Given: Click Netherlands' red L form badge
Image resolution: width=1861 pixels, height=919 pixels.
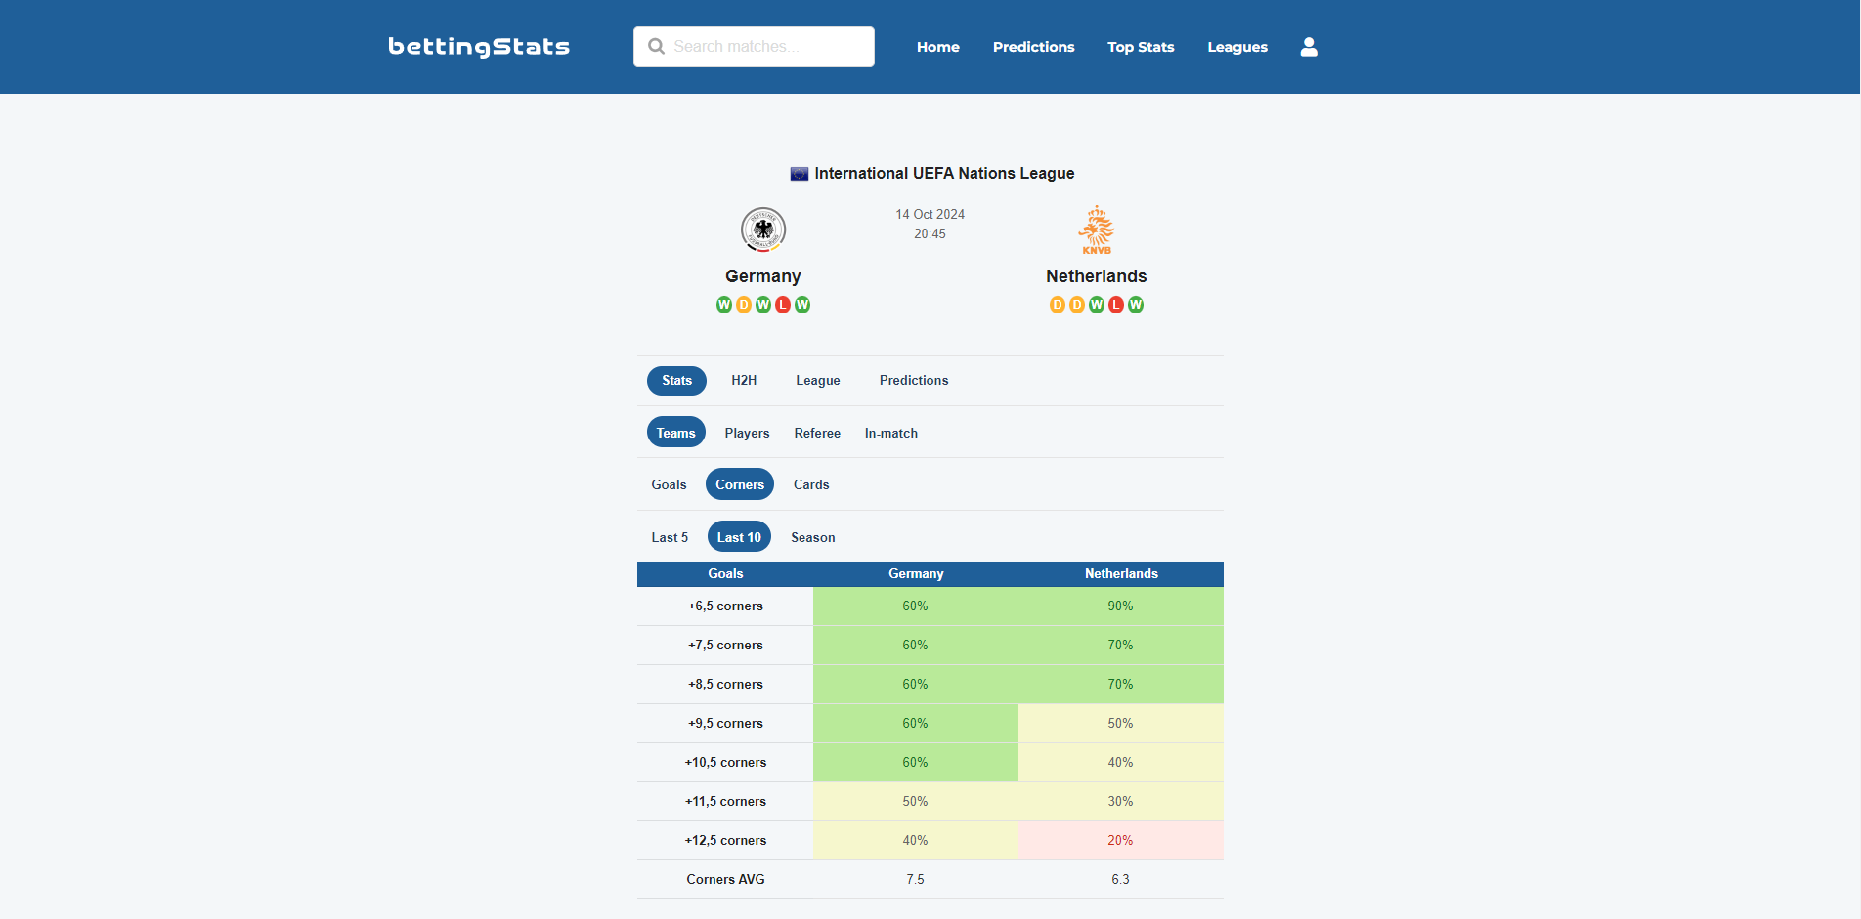Looking at the screenshot, I should click(1116, 305).
